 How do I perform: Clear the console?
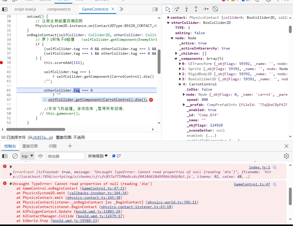point(15,156)
